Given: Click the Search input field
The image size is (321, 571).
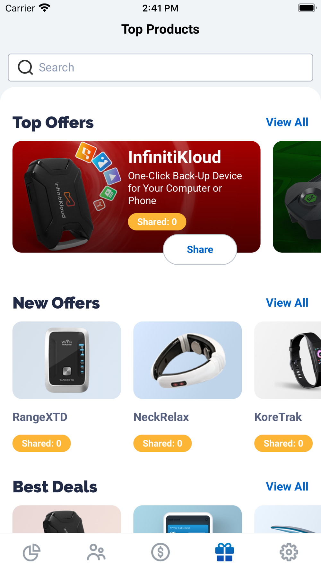Looking at the screenshot, I should tap(160, 67).
